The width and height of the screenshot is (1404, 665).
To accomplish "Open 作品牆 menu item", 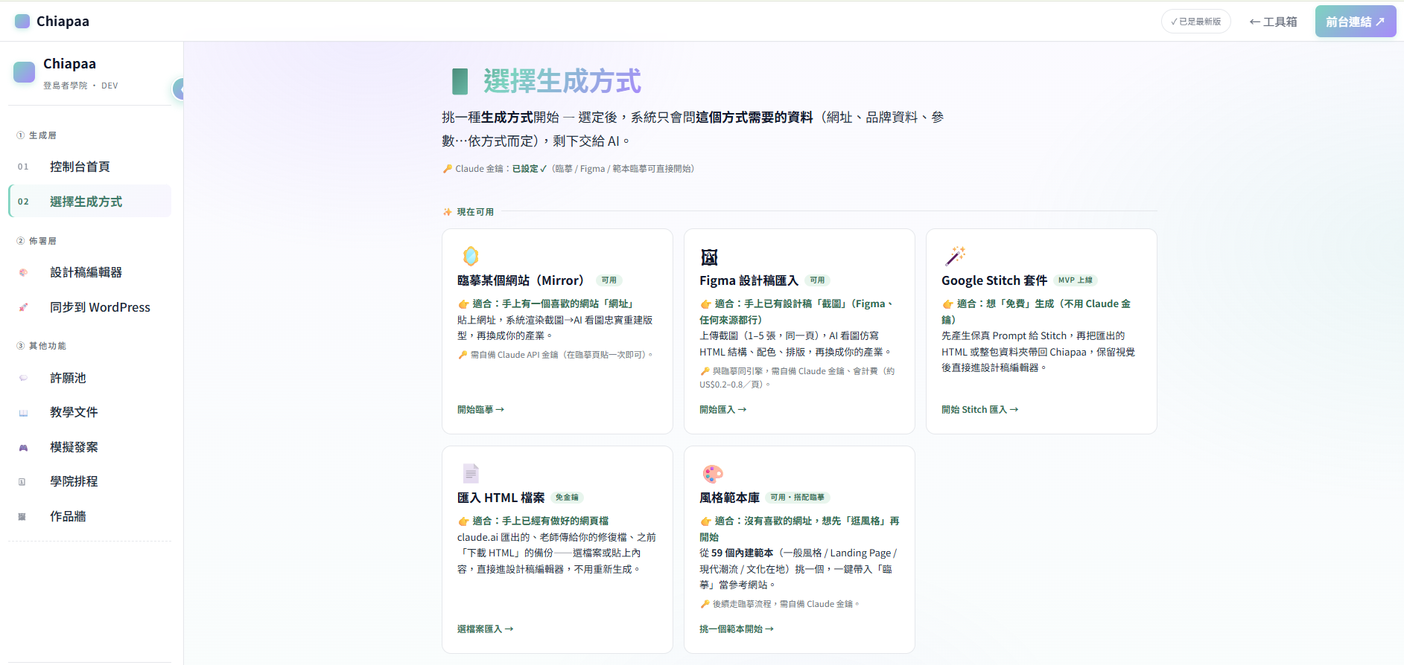I will click(x=90, y=516).
